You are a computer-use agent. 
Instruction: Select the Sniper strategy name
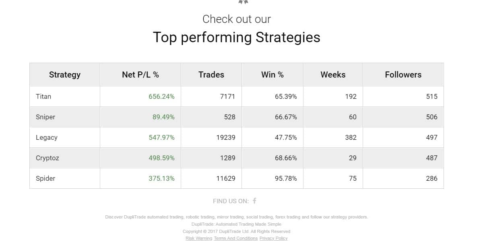45,117
